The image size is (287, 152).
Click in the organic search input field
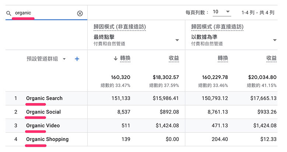coord(44,13)
